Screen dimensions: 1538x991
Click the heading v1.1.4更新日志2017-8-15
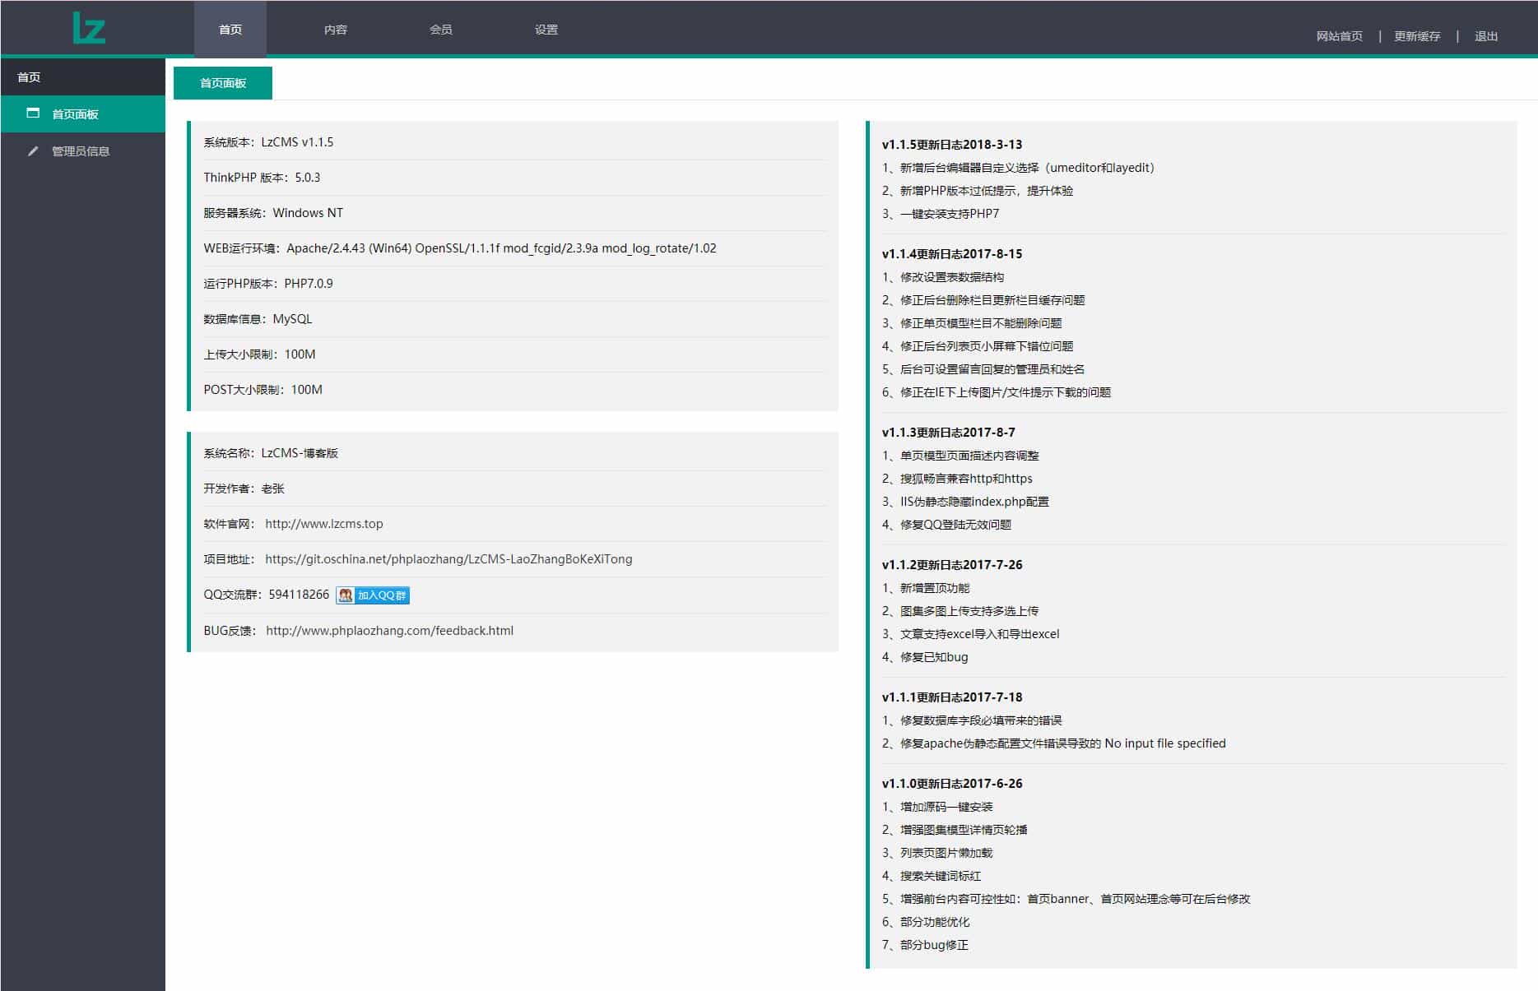952,254
